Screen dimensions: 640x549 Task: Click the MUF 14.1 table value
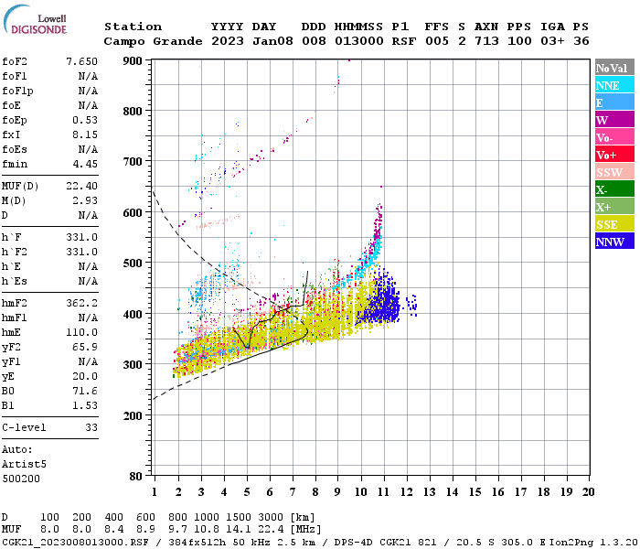[x=239, y=529]
